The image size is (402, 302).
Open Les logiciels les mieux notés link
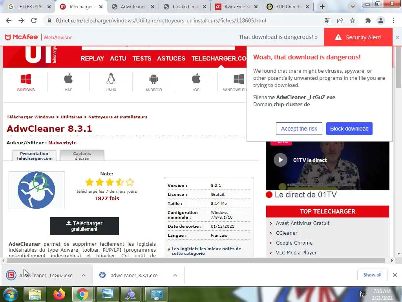206,251
